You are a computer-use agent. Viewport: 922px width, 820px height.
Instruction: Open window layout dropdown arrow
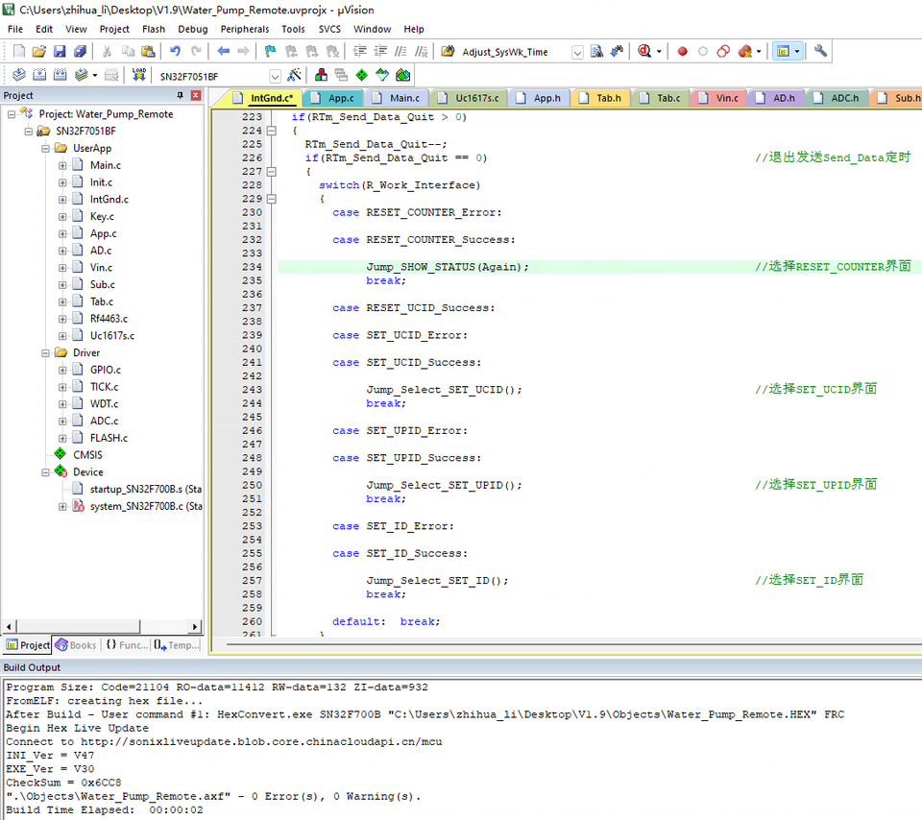[797, 52]
